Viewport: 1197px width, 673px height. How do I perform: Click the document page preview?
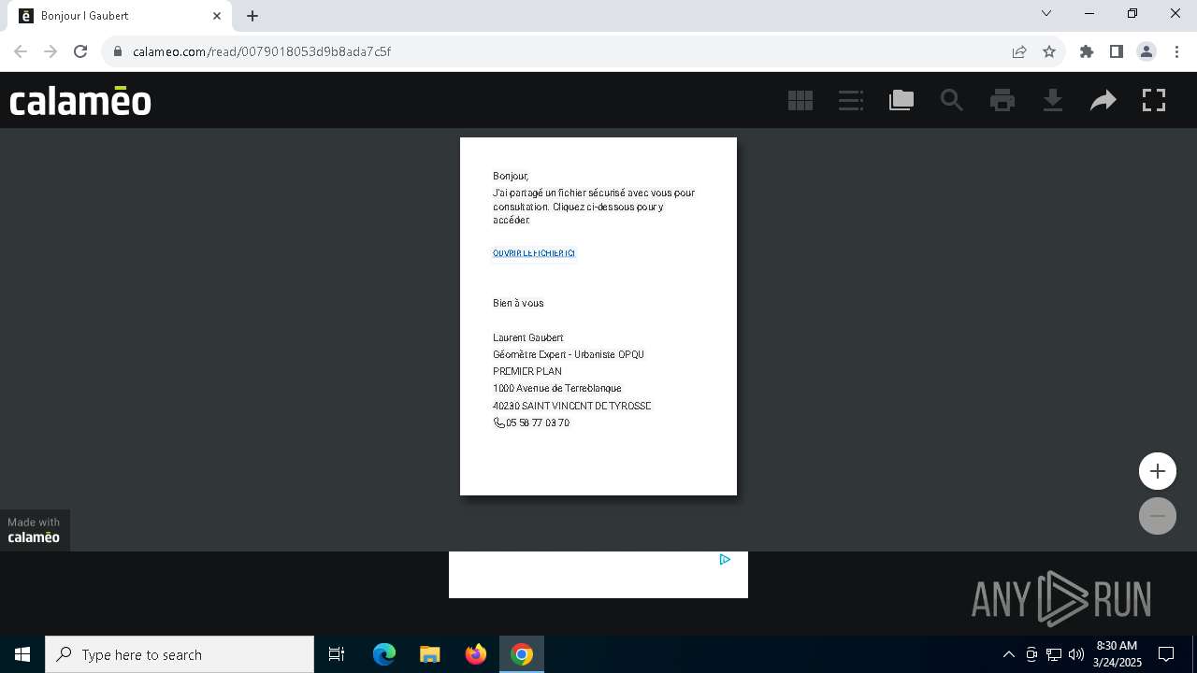598,316
